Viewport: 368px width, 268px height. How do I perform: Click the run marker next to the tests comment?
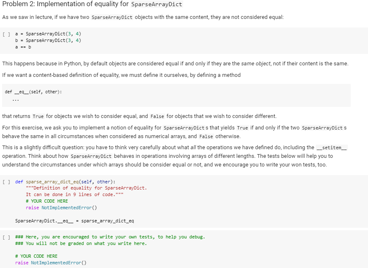pos(6,237)
